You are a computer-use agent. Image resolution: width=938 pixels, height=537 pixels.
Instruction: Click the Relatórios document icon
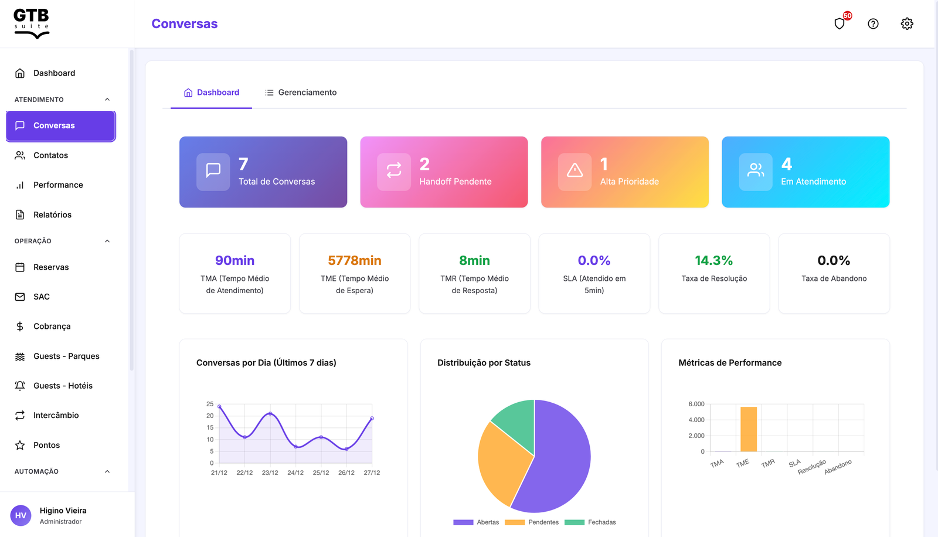coord(20,214)
